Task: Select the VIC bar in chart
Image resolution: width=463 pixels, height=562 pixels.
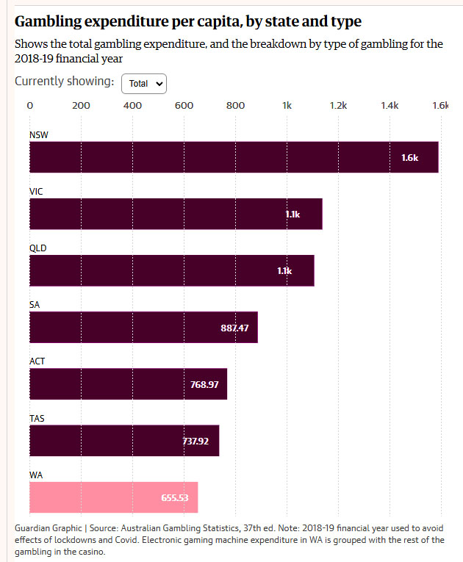Action: [176, 214]
